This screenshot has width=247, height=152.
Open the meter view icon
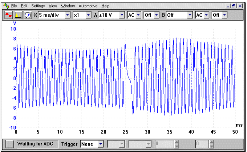tap(28, 15)
